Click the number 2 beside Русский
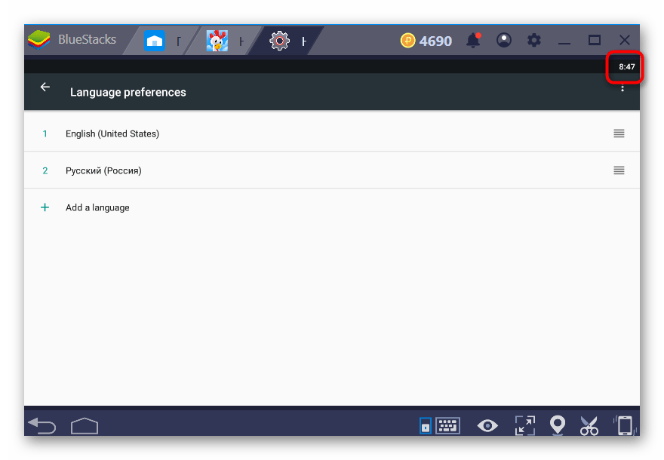This screenshot has height=460, width=664. point(45,170)
